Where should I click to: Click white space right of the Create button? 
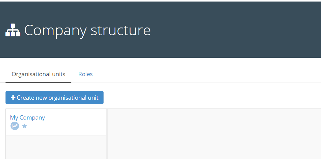pyautogui.click(x=212, y=98)
